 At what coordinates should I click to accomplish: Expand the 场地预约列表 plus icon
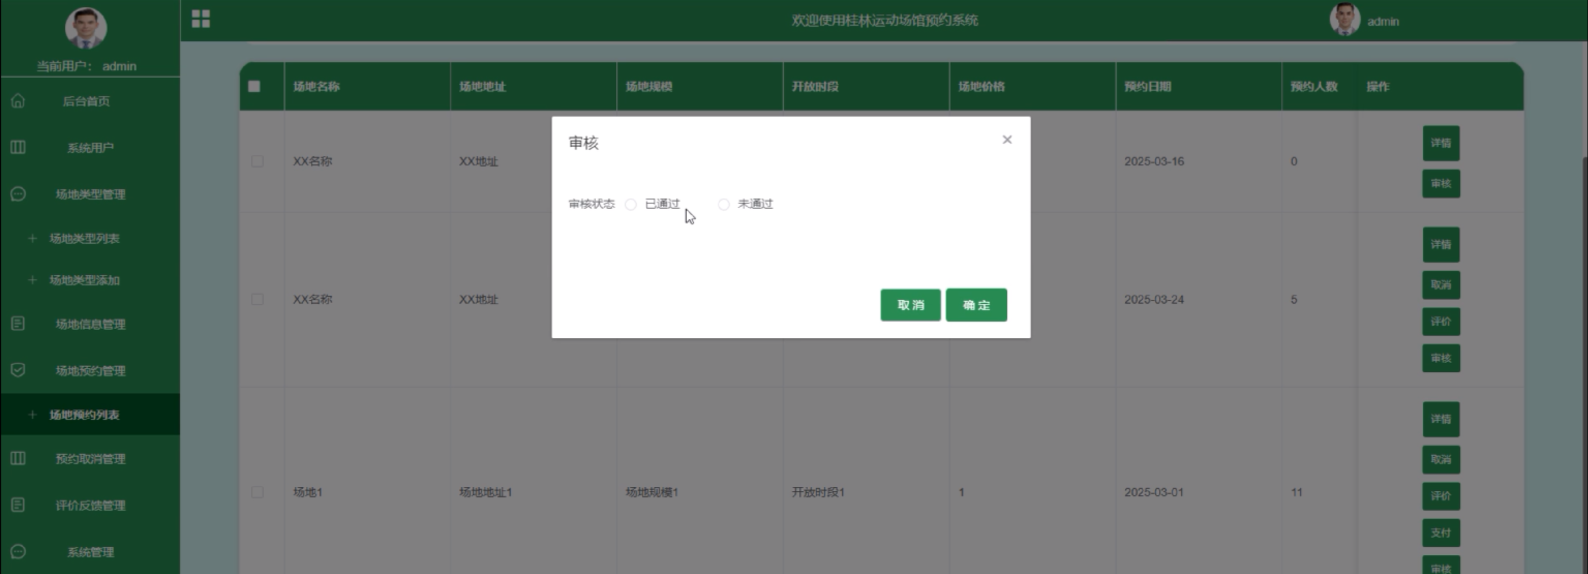pos(33,414)
